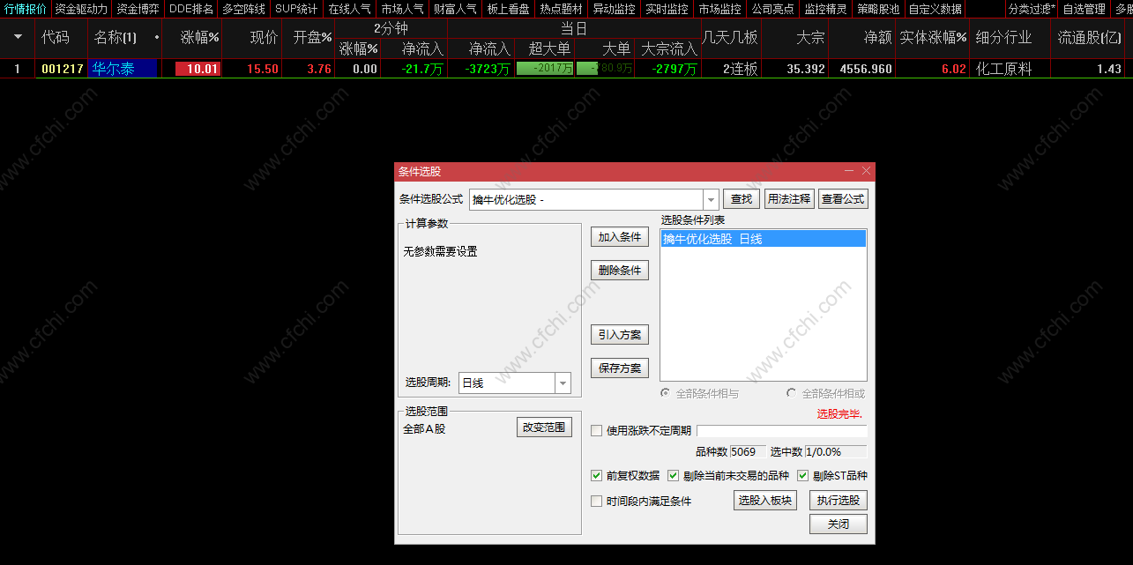Image resolution: width=1133 pixels, height=565 pixels.
Task: Open the 板上看盘 tab
Action: pos(509,9)
